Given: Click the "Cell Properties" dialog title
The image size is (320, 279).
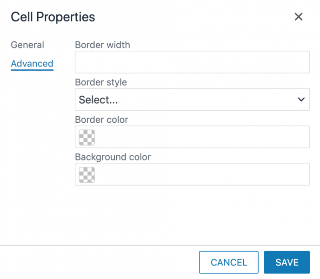Looking at the screenshot, I should (x=53, y=17).
